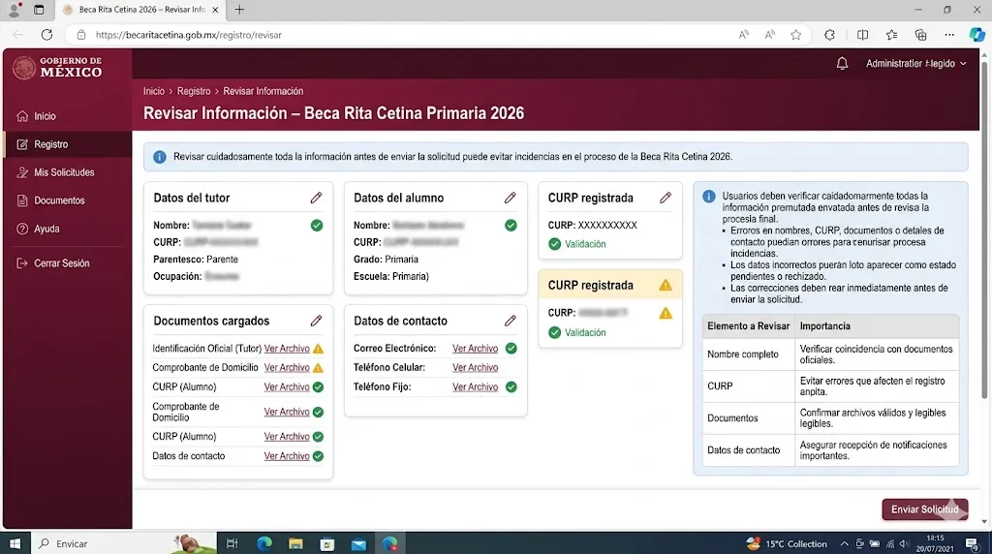The width and height of the screenshot is (992, 554).
Task: Open browser favorites list icon
Action: (891, 35)
